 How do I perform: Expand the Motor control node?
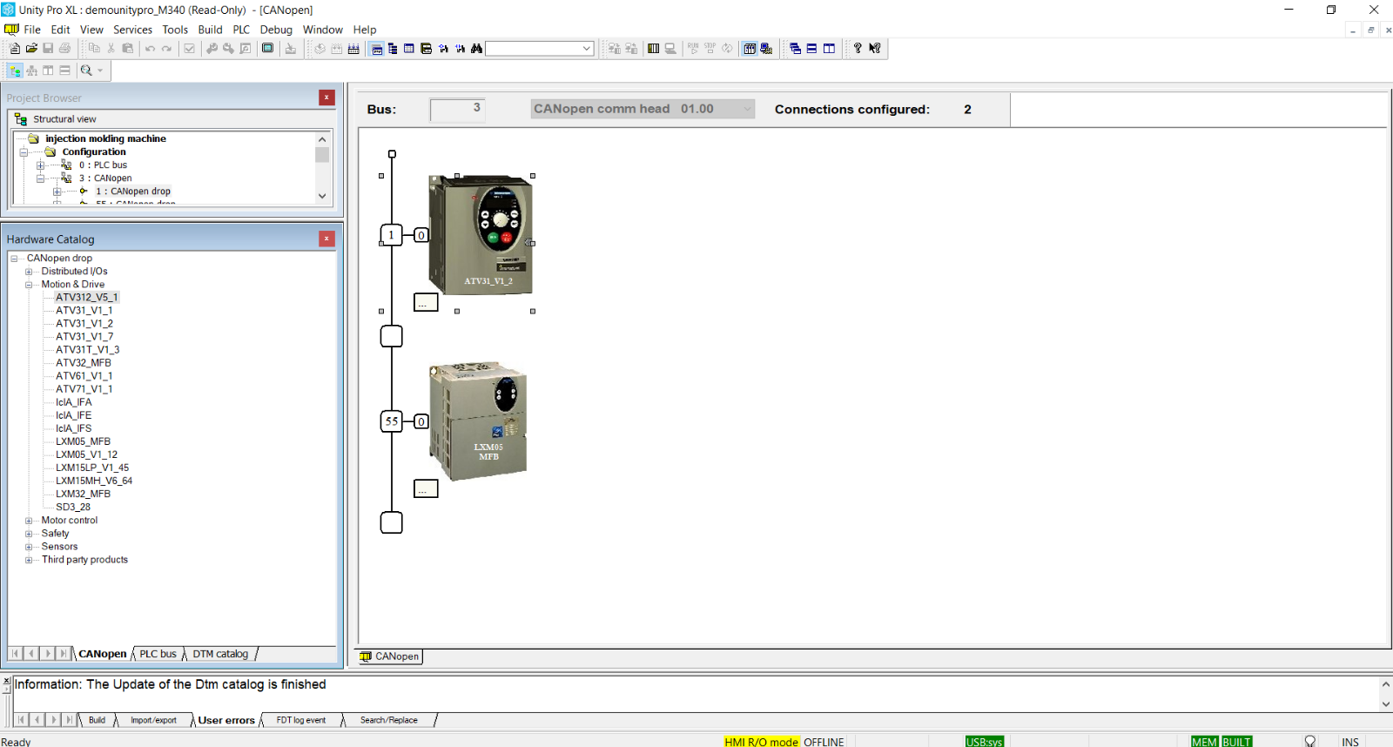point(29,521)
